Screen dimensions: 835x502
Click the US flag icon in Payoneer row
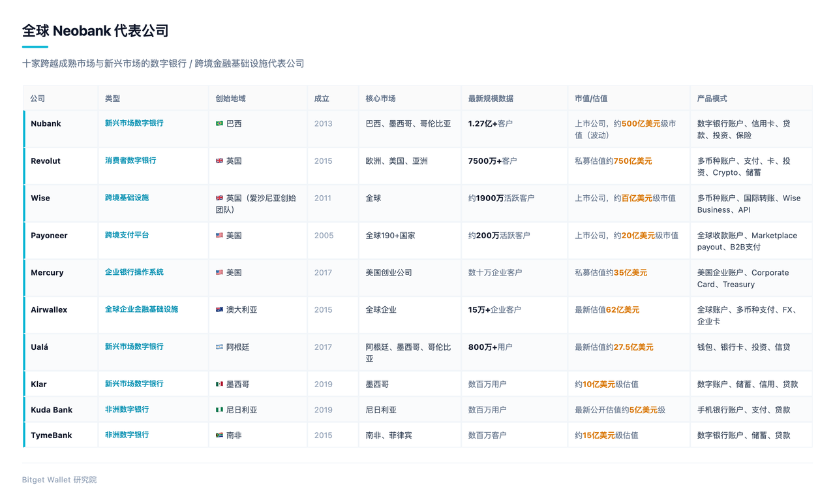click(x=219, y=235)
